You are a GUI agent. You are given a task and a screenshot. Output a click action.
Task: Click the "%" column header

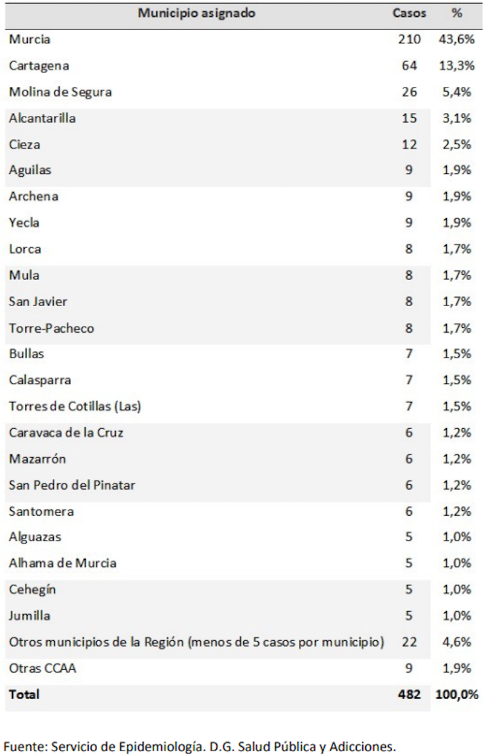456,13
